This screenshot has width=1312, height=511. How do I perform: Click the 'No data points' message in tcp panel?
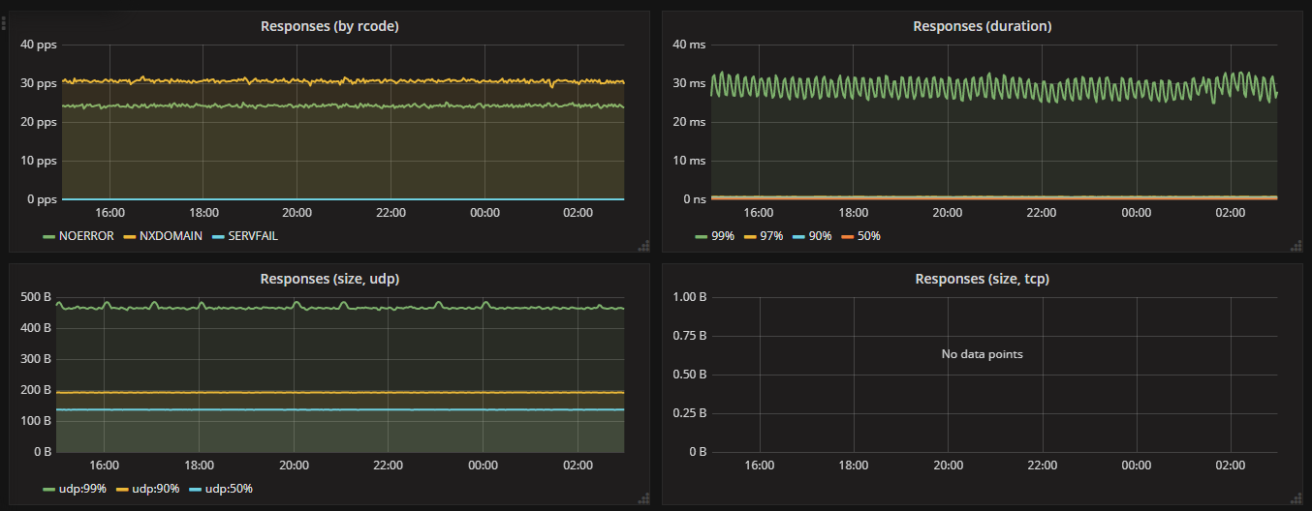[x=983, y=354]
